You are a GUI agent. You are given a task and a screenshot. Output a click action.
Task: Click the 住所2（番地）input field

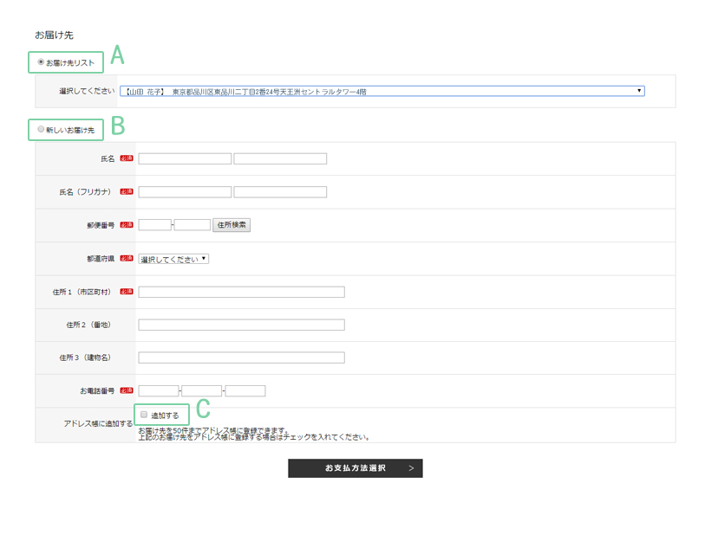[241, 325]
